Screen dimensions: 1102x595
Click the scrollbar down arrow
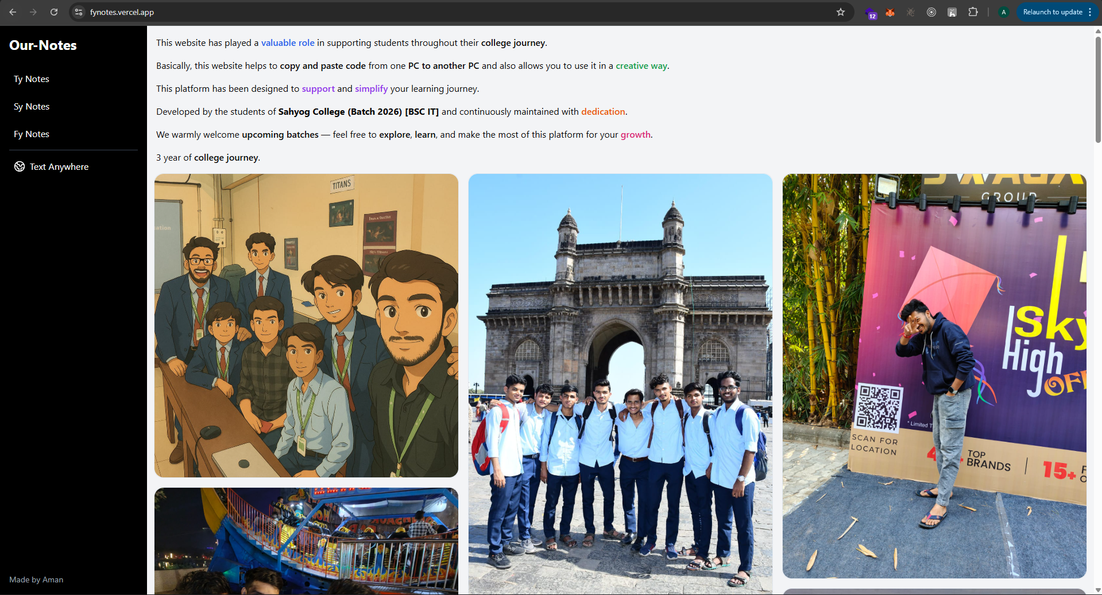1098,590
